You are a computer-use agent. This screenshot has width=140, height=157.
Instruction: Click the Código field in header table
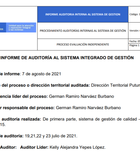[134, 14]
